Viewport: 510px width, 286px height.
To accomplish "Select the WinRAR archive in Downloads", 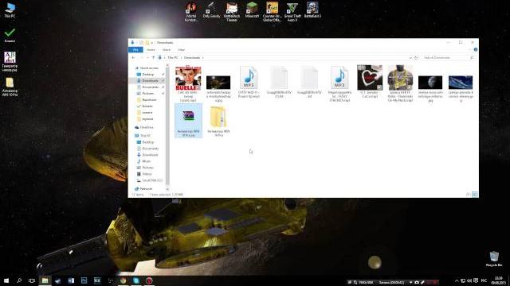I will click(x=188, y=121).
